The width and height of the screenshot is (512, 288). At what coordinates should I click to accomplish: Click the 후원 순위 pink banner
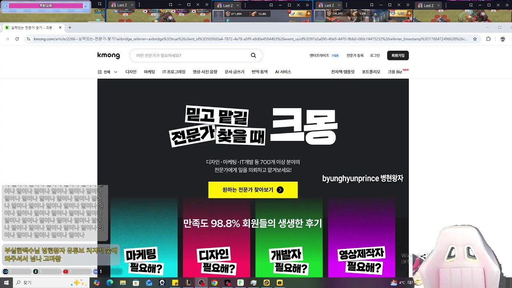click(x=46, y=6)
